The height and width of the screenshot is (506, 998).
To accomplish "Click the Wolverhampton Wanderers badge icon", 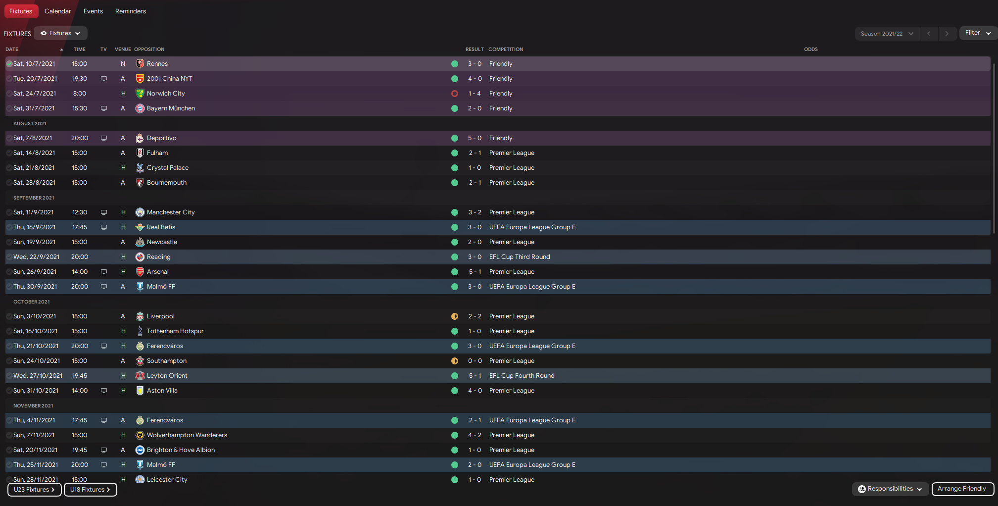I will click(140, 435).
